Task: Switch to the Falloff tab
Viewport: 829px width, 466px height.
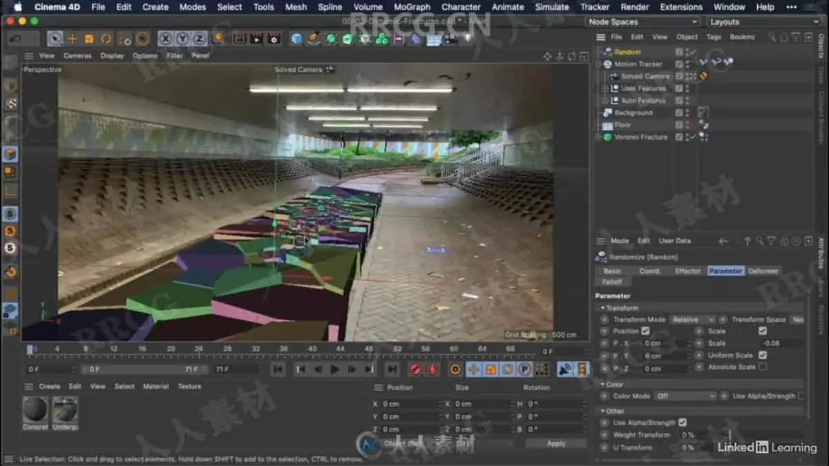Action: pyautogui.click(x=611, y=282)
